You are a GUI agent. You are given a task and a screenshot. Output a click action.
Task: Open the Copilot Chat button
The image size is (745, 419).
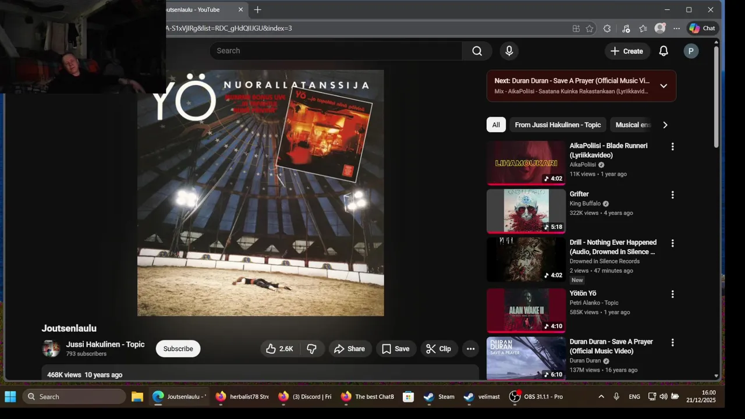pos(703,28)
